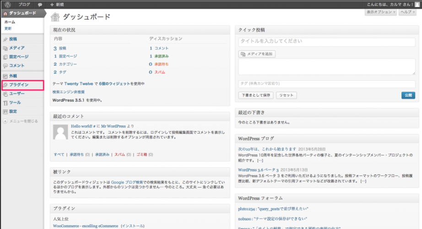
Task: Open the プラグイン plugins menu
Action: point(19,85)
